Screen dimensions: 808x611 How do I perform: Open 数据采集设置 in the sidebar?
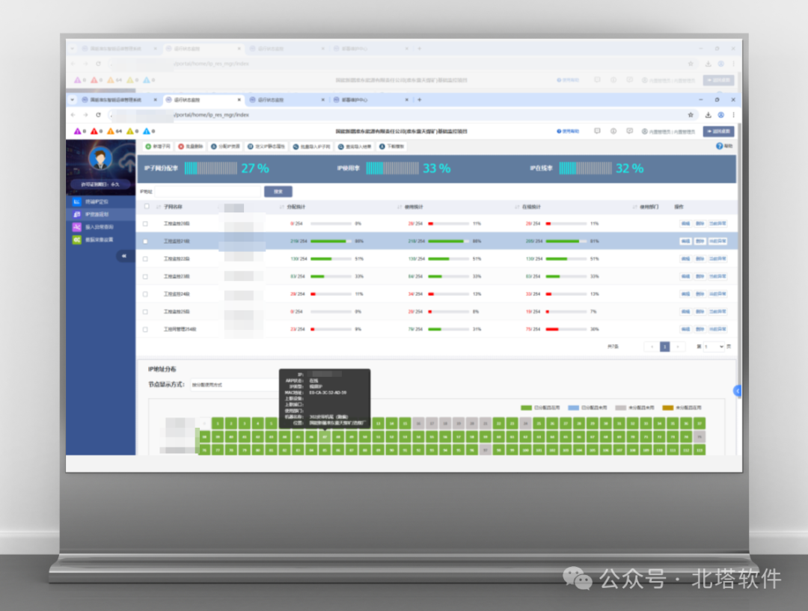101,239
